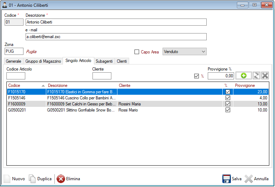The height and width of the screenshot is (187, 275).
Task: Click the Annulla cancel X icon
Action: (x=249, y=179)
